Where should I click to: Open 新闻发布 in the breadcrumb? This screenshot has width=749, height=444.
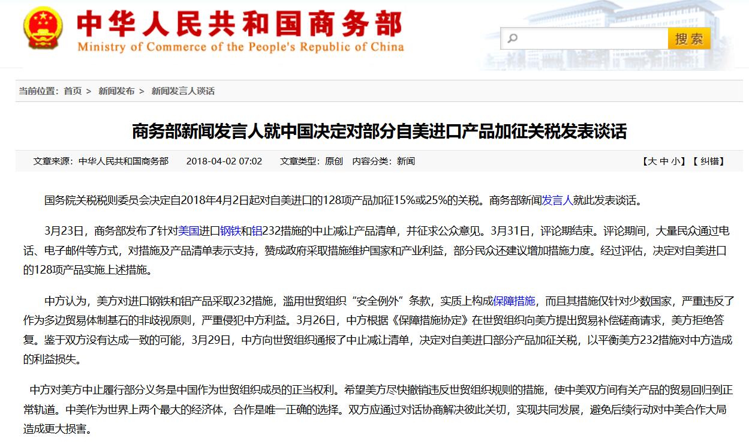tap(116, 91)
